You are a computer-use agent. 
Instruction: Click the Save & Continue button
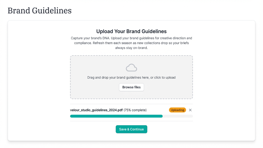pyautogui.click(x=131, y=129)
